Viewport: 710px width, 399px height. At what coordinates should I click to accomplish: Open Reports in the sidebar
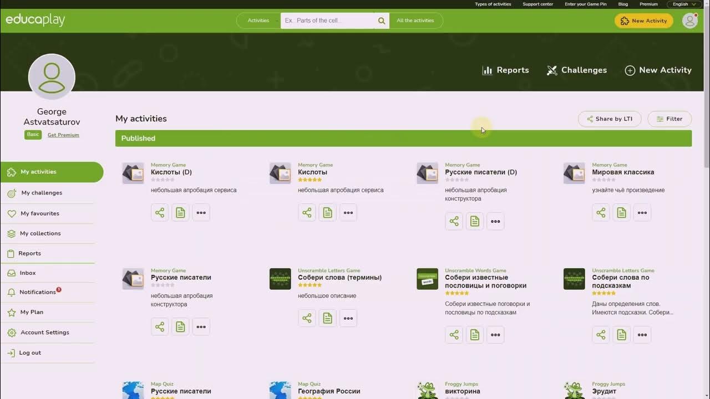tap(30, 253)
